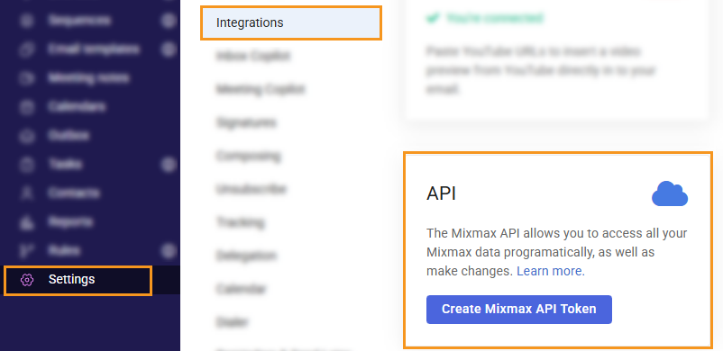Click the badge icon beside Sequences
Screen dimensions: 723x351
(x=169, y=21)
